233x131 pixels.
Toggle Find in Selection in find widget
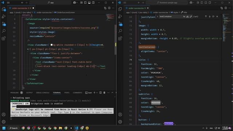coord(213,16)
